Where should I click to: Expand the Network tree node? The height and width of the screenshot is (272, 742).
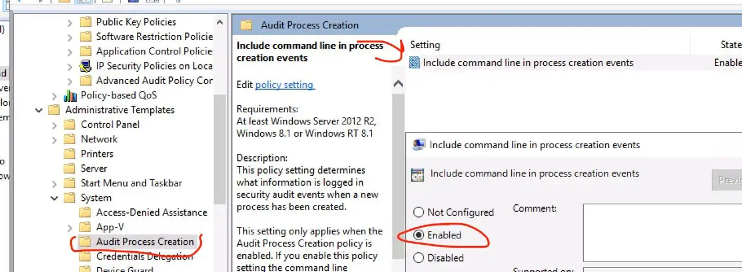pyautogui.click(x=54, y=139)
